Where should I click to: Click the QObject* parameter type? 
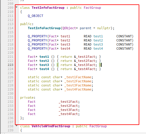tap(70, 28)
